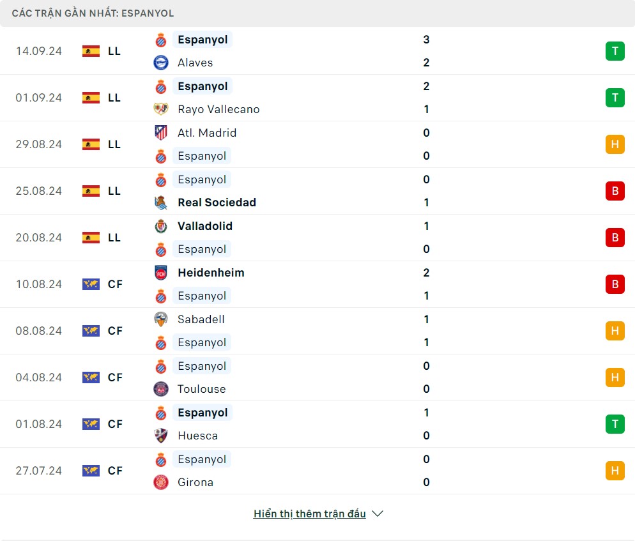Open the Heidenheim team link
Image resolution: width=635 pixels, height=541 pixels.
[x=211, y=273]
